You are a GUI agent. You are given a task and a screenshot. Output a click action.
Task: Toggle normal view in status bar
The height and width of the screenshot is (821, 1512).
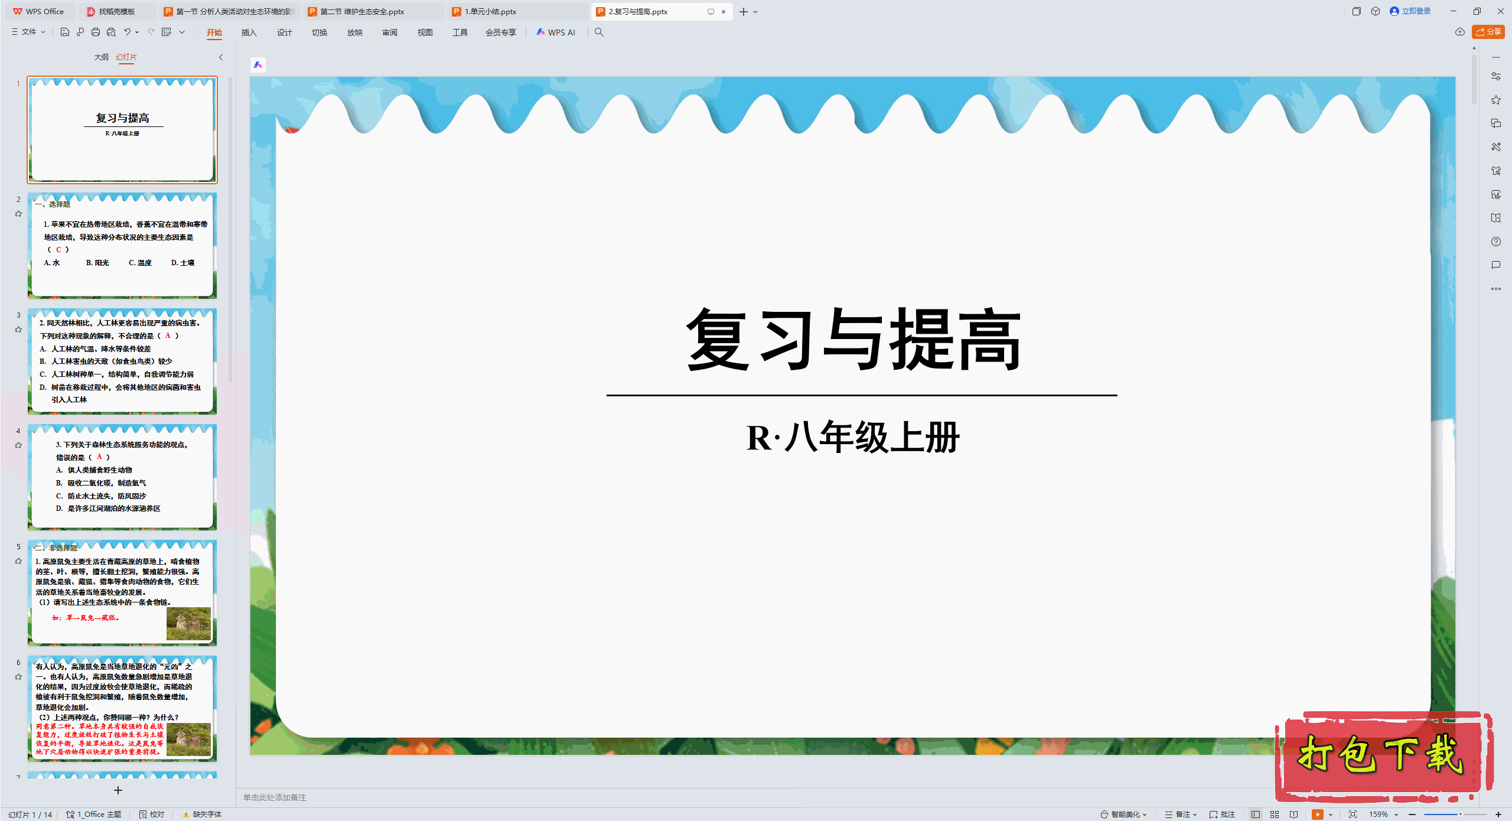1256,814
